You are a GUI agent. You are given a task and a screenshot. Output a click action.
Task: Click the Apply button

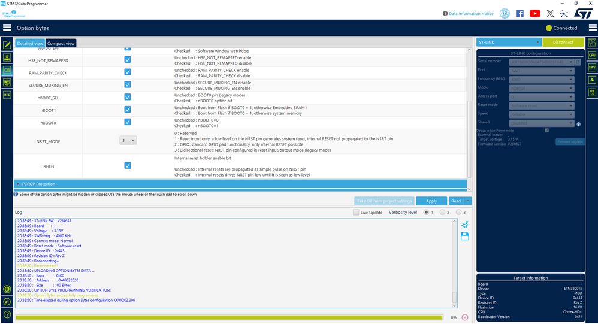[431, 201]
